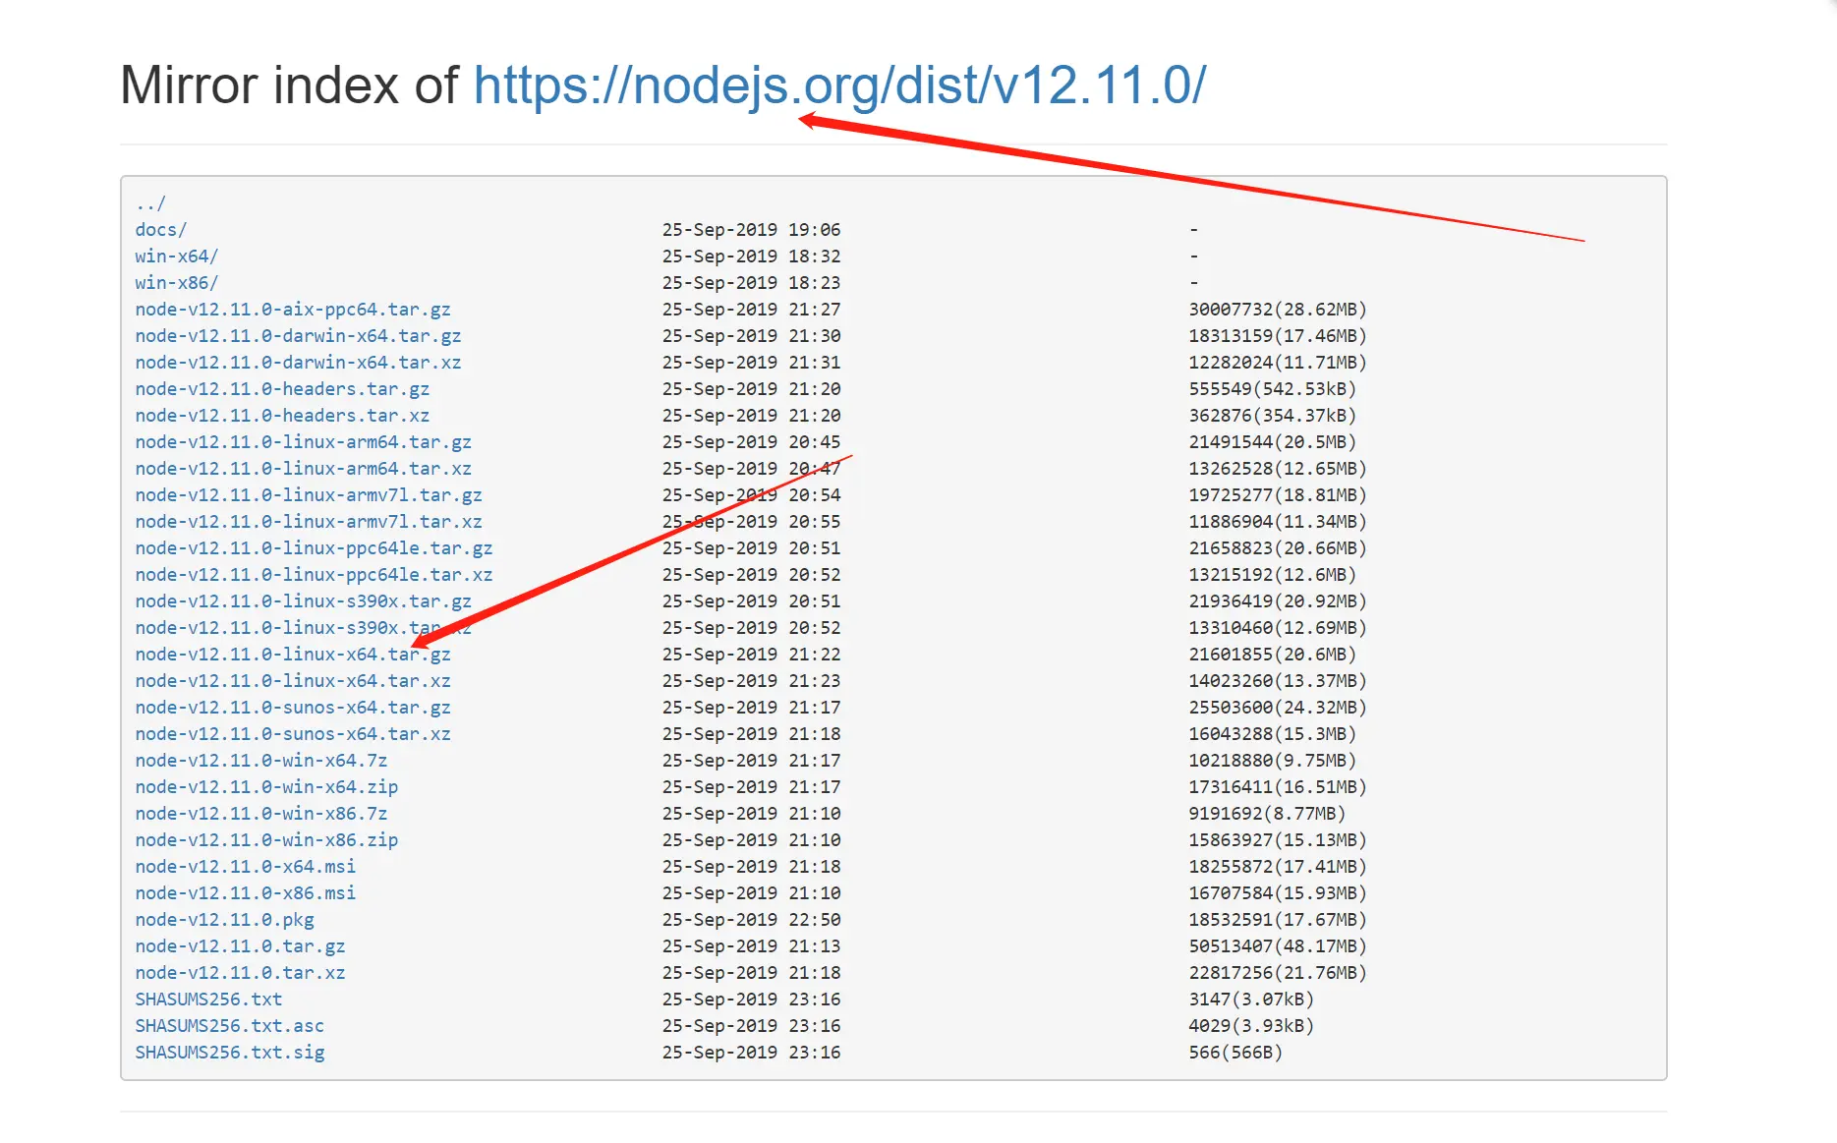Open the SHASUMS256.txt checksum file
The image size is (1837, 1143).
point(208,1000)
